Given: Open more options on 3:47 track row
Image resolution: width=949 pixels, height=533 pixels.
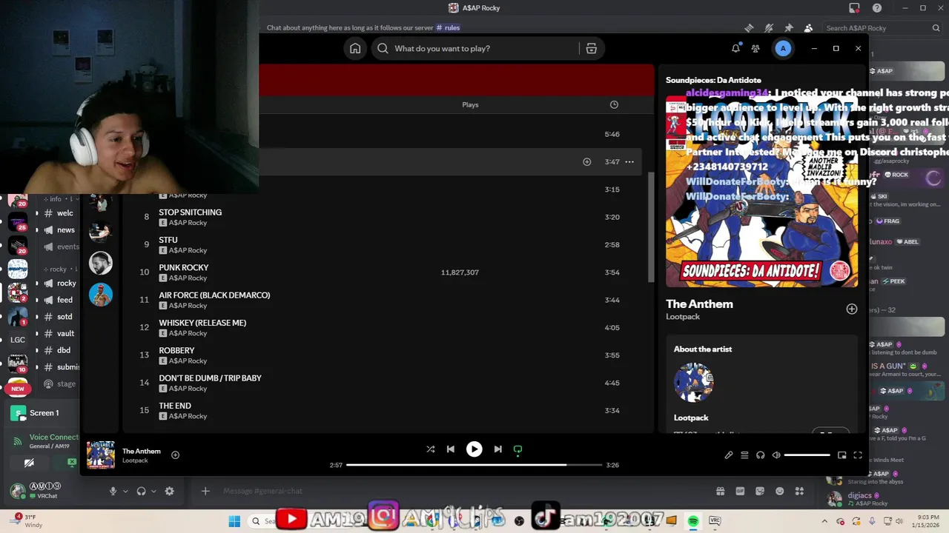Looking at the screenshot, I should click(629, 161).
